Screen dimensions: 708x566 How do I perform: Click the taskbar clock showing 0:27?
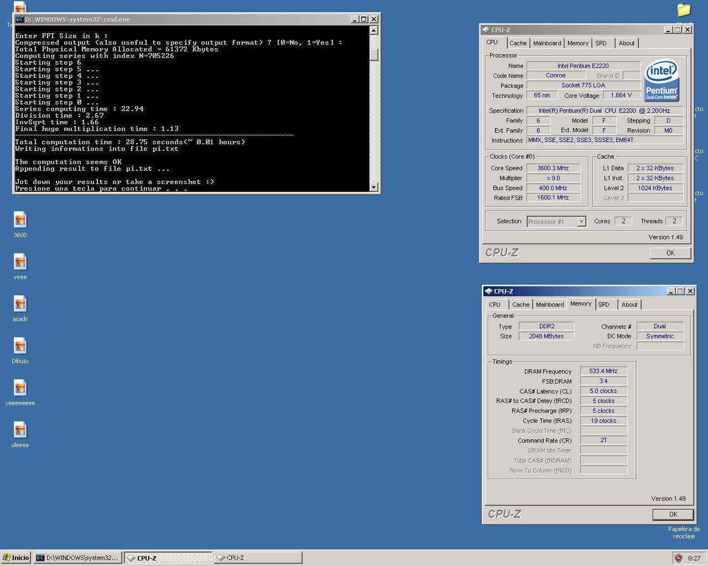pyautogui.click(x=694, y=558)
